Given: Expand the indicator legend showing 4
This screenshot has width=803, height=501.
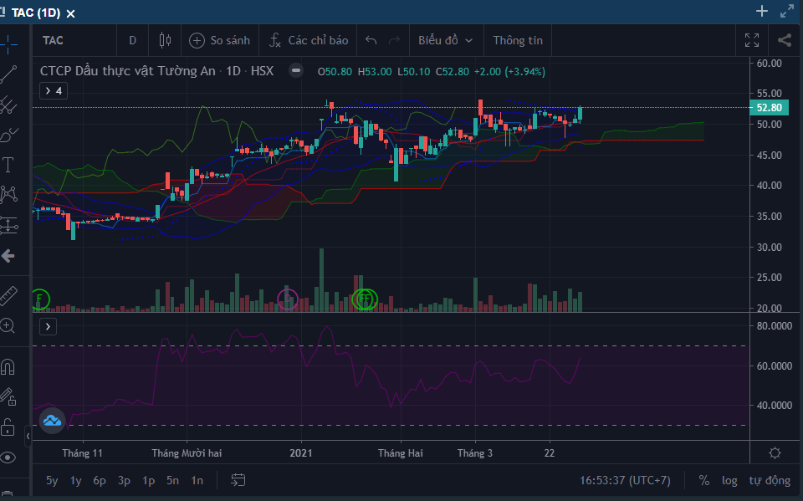Looking at the screenshot, I should click(53, 90).
